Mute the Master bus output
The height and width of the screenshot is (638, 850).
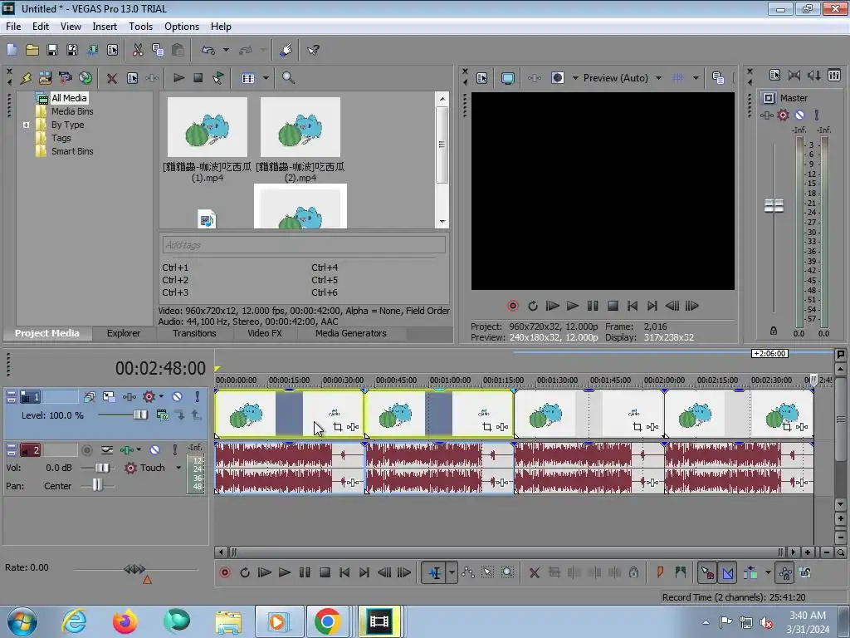[x=799, y=115]
